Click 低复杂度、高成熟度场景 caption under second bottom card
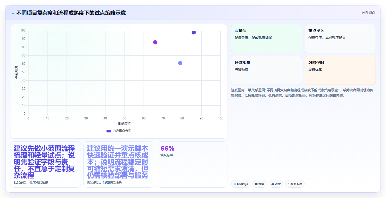The width and height of the screenshot is (386, 198). (104, 182)
